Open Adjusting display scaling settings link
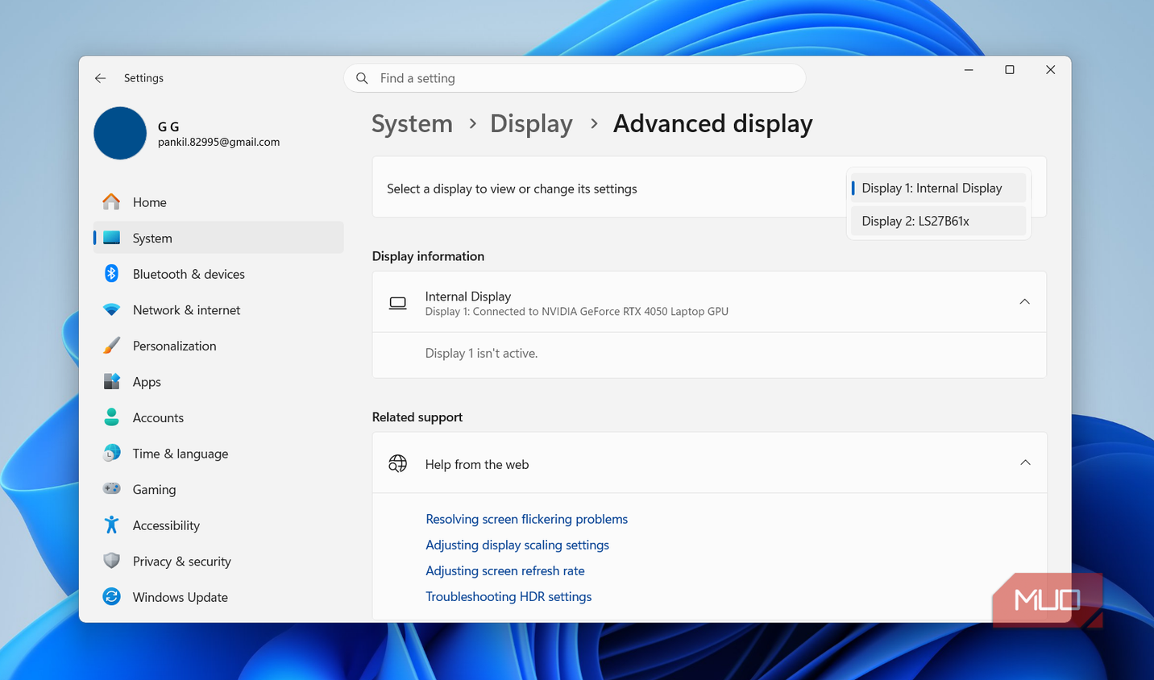The image size is (1154, 680). tap(517, 545)
